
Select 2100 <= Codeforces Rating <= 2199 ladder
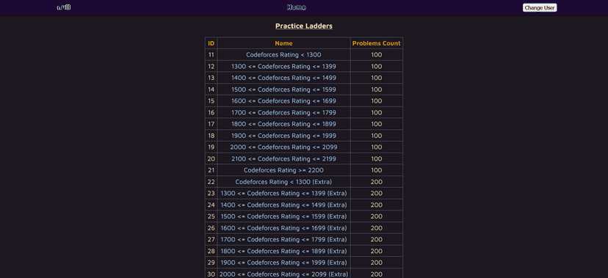(x=283, y=158)
